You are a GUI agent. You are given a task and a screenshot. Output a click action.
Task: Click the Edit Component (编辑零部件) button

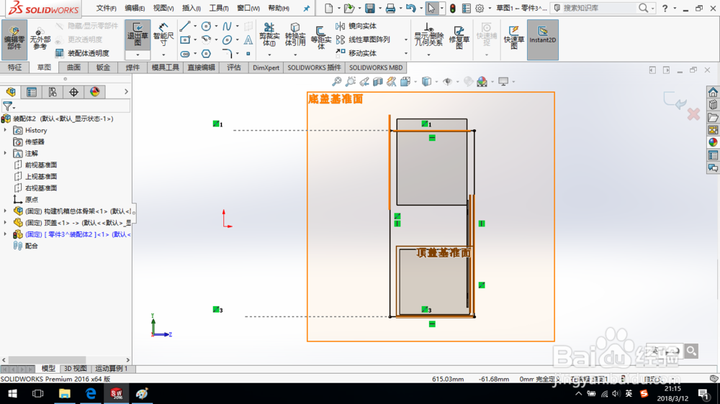coord(14,40)
